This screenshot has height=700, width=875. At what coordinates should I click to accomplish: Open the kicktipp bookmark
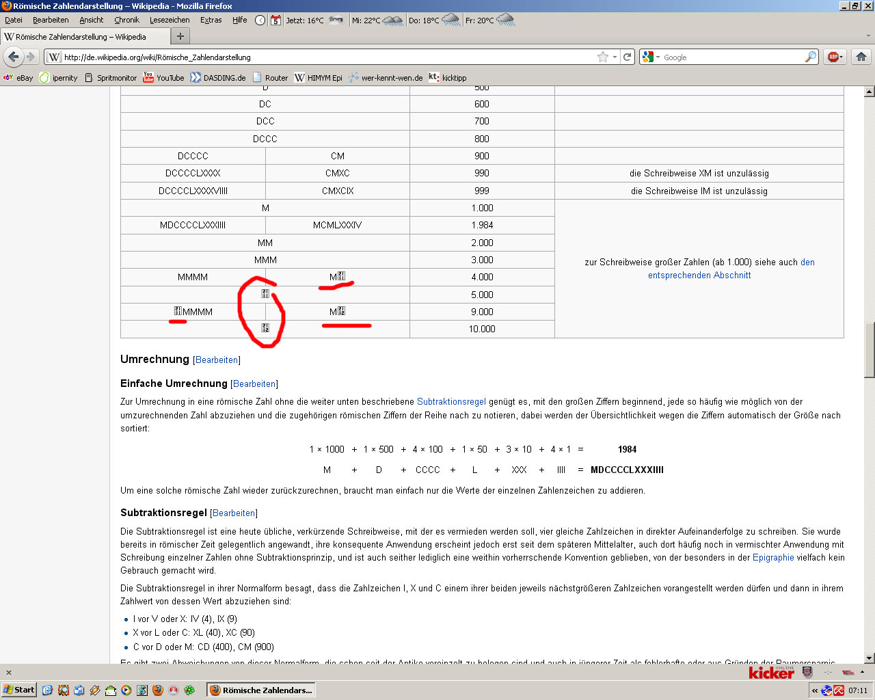448,77
